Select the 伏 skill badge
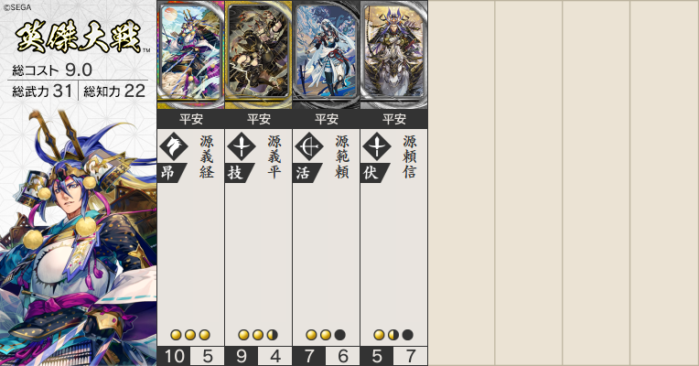Viewport: 699px width, 366px height. tap(375, 173)
